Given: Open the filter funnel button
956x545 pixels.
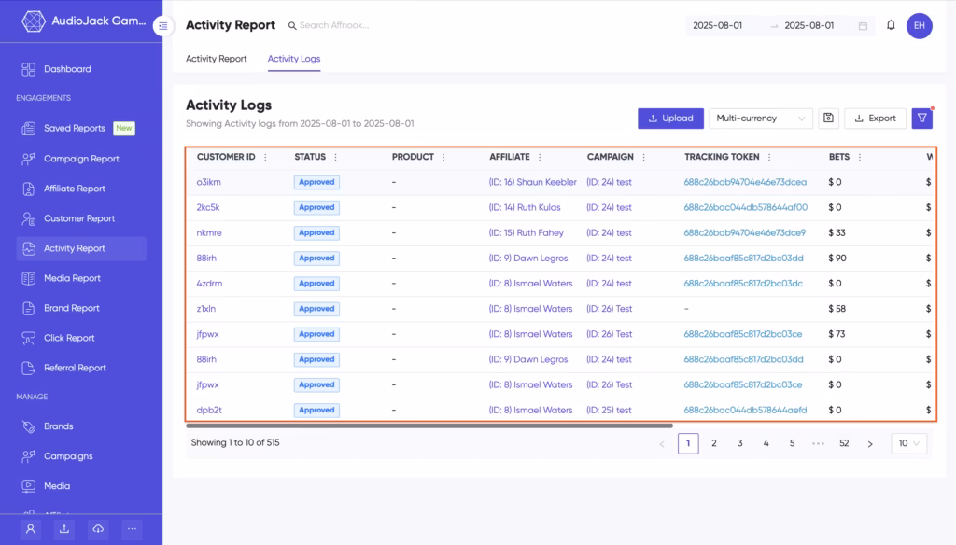Looking at the screenshot, I should (x=921, y=119).
